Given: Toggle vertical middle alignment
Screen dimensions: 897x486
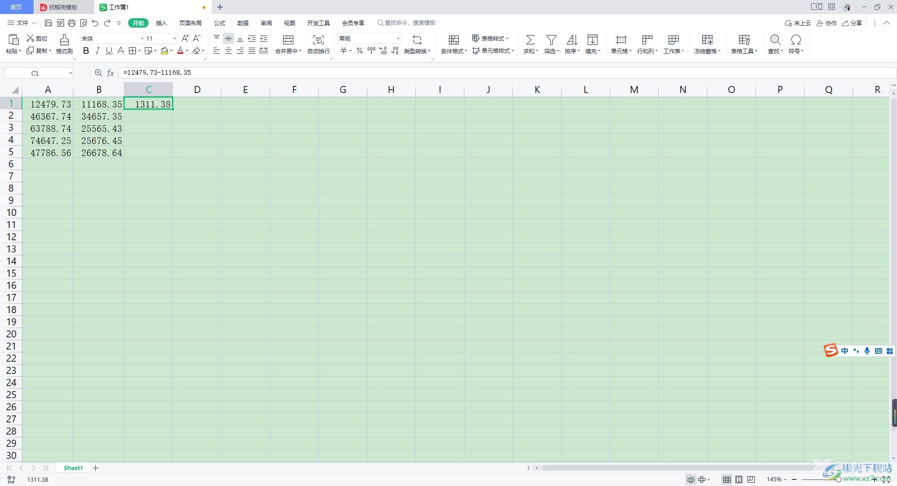Looking at the screenshot, I should (228, 38).
